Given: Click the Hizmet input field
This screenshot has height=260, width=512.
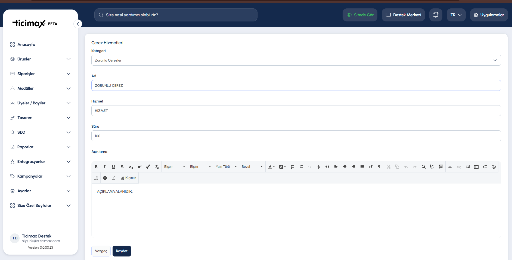Looking at the screenshot, I should [x=296, y=111].
